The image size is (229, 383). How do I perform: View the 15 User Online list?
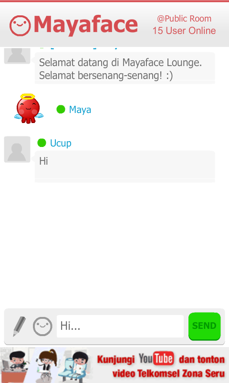(x=184, y=31)
